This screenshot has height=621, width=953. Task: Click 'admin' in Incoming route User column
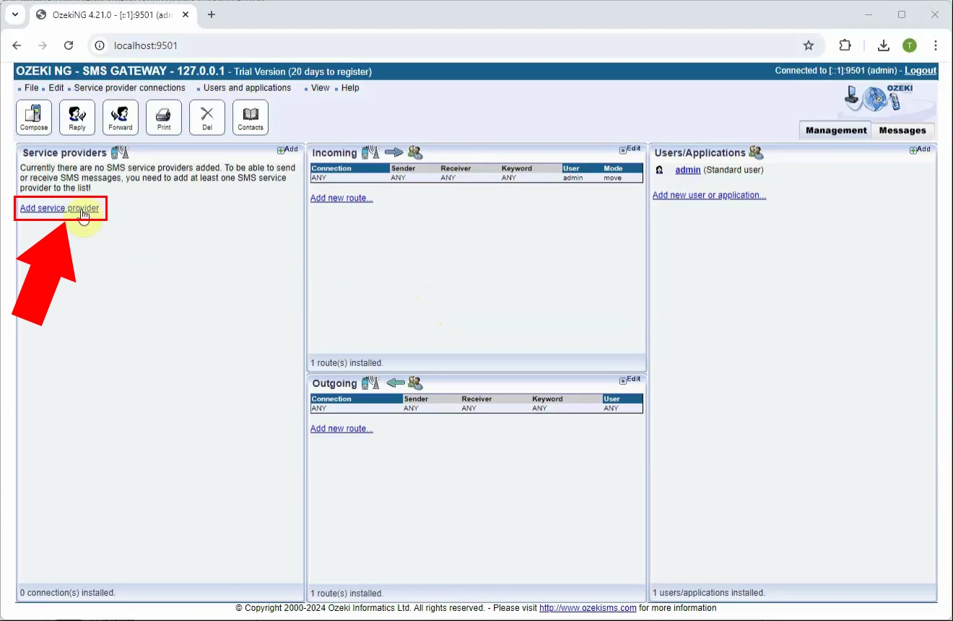click(573, 178)
